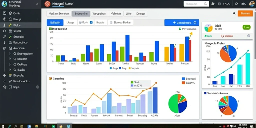Click the globe logo in sidebar header
This screenshot has height=128, width=256.
pos(4,4)
